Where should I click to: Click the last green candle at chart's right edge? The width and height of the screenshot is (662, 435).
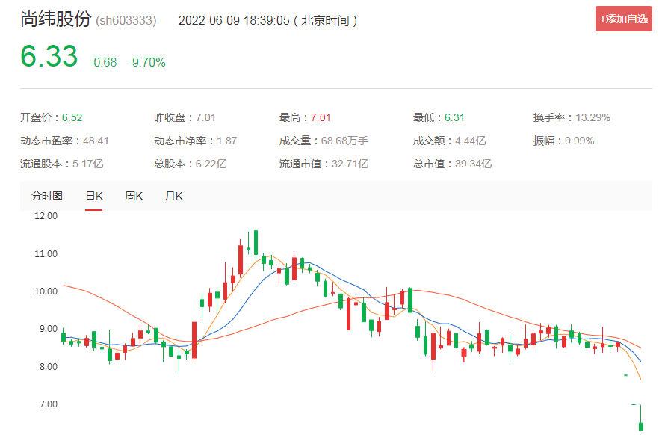point(640,426)
